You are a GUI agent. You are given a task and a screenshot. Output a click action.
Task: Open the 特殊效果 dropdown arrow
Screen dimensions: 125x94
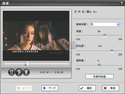tap(118, 24)
